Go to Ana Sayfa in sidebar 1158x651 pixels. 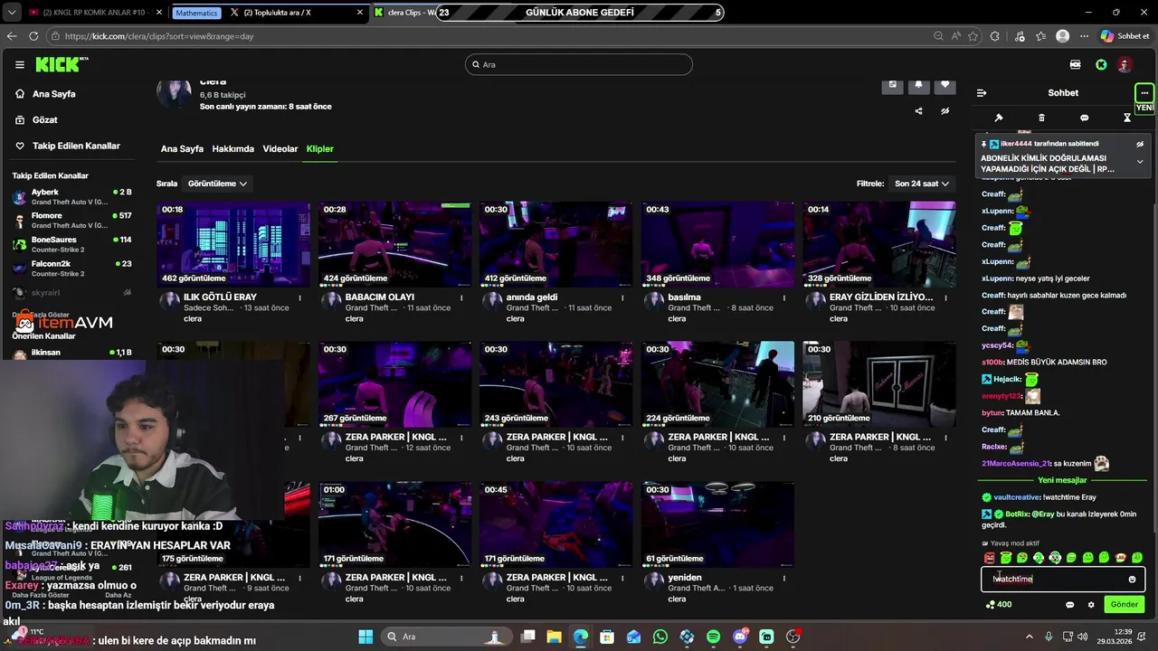pos(54,94)
